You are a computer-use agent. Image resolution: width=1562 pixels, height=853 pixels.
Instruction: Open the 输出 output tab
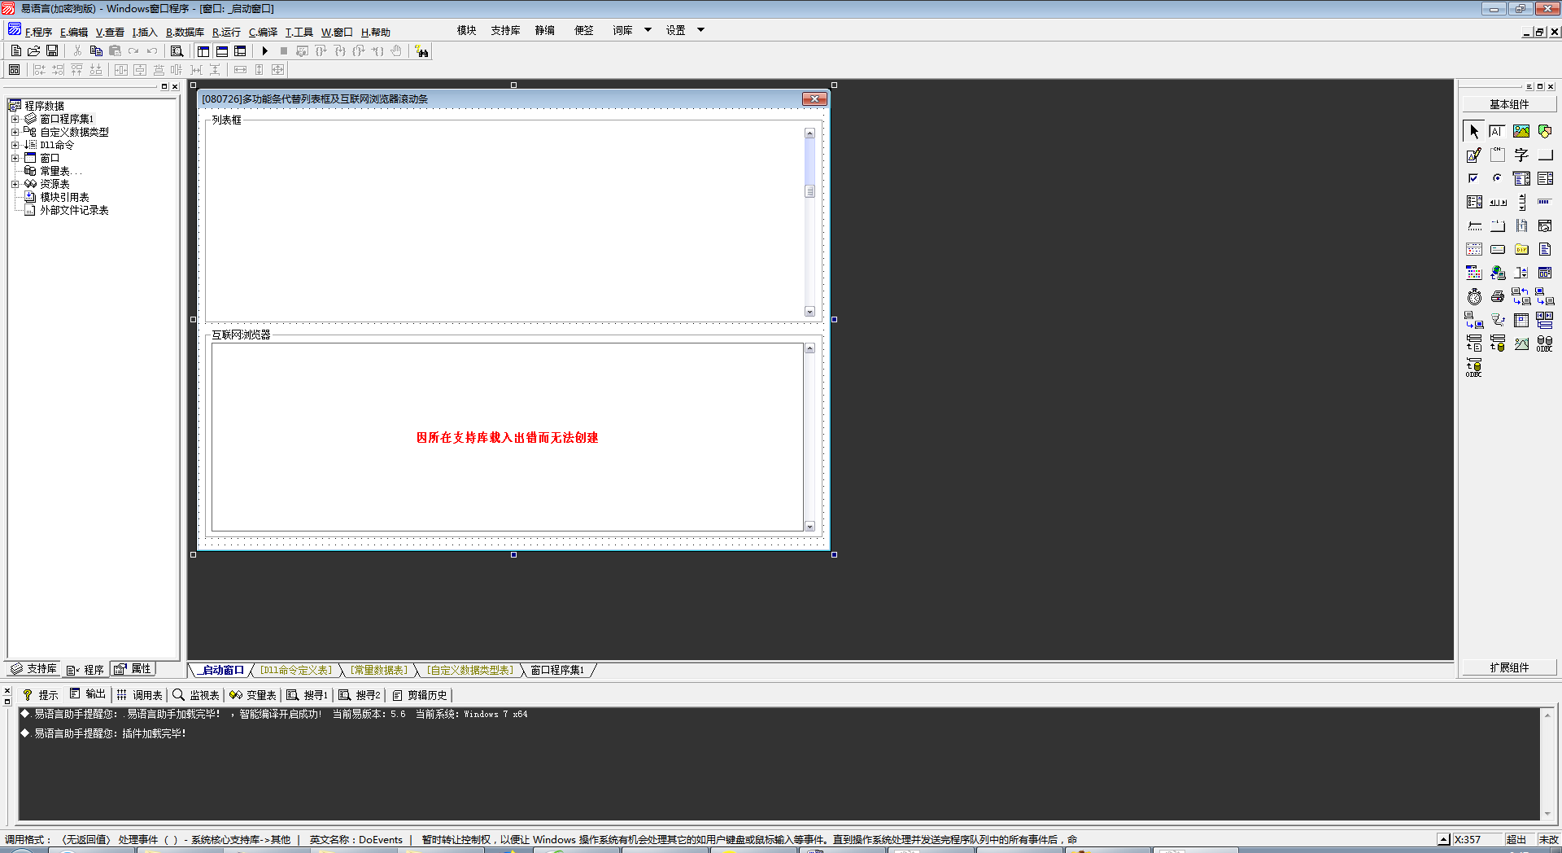tap(88, 694)
